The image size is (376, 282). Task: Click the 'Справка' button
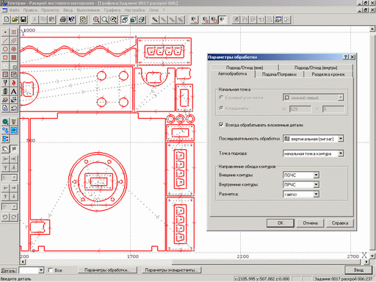[x=340, y=223]
